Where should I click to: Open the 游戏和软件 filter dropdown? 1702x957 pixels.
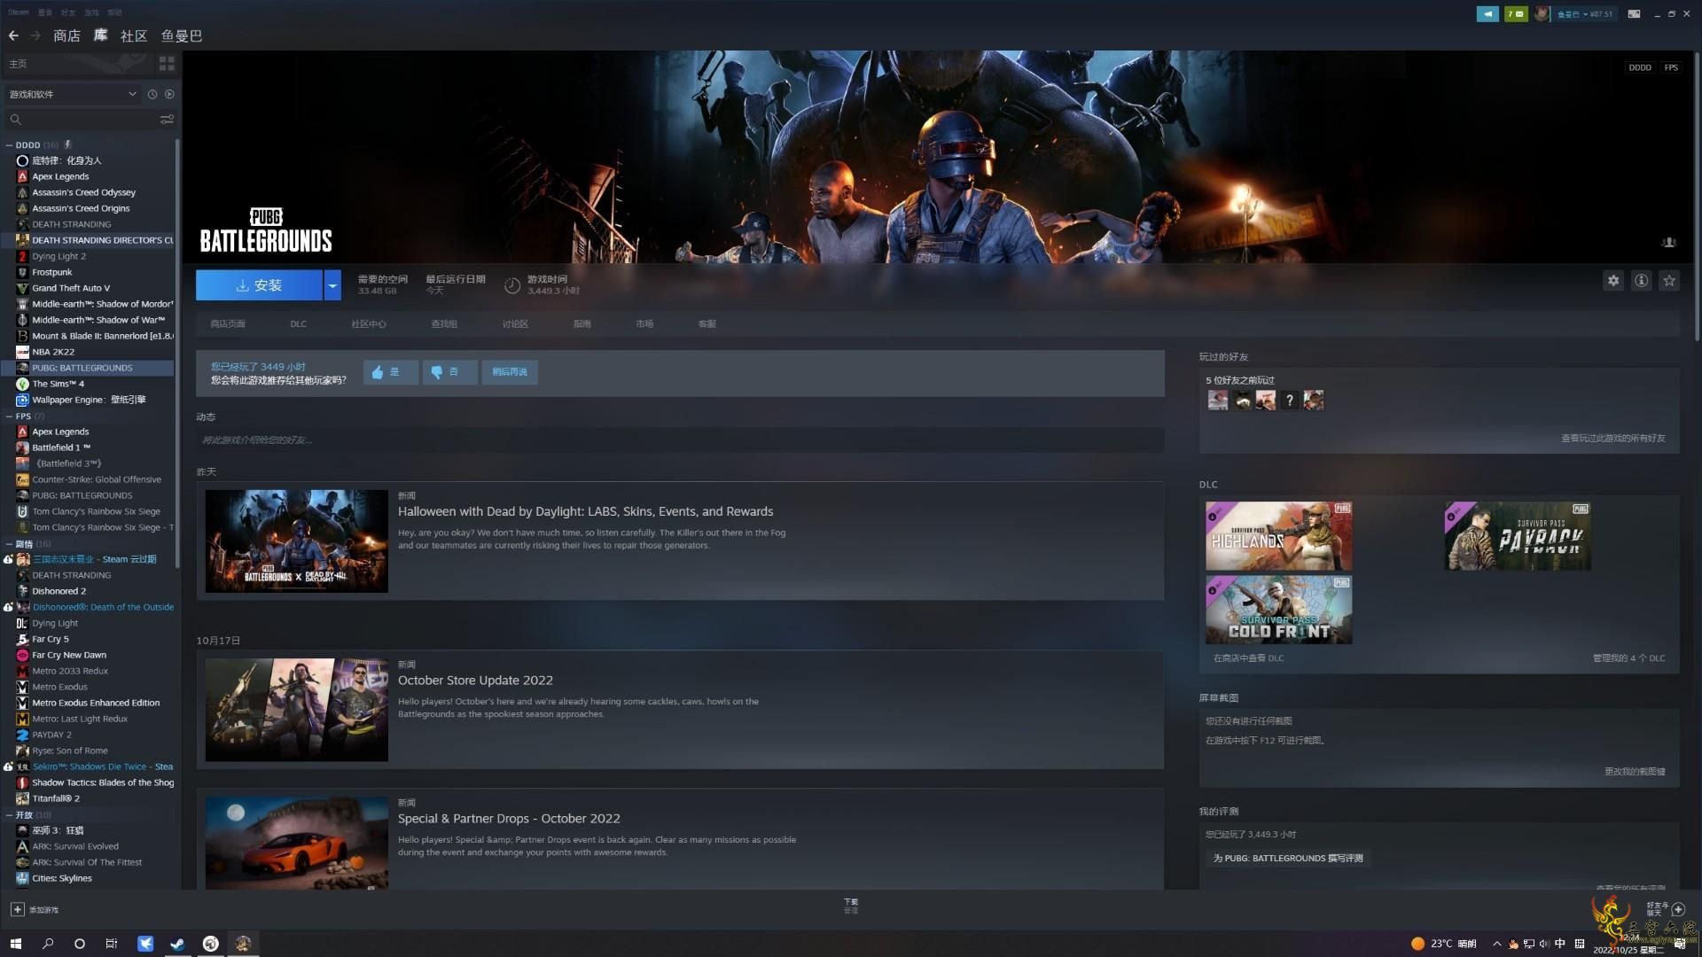tap(72, 94)
